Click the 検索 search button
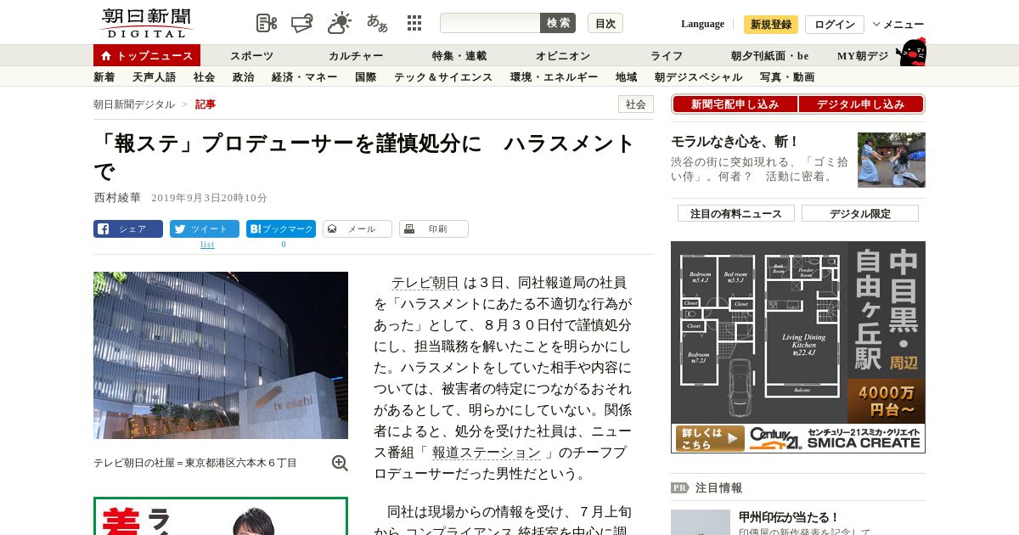1019x535 pixels. (x=558, y=23)
